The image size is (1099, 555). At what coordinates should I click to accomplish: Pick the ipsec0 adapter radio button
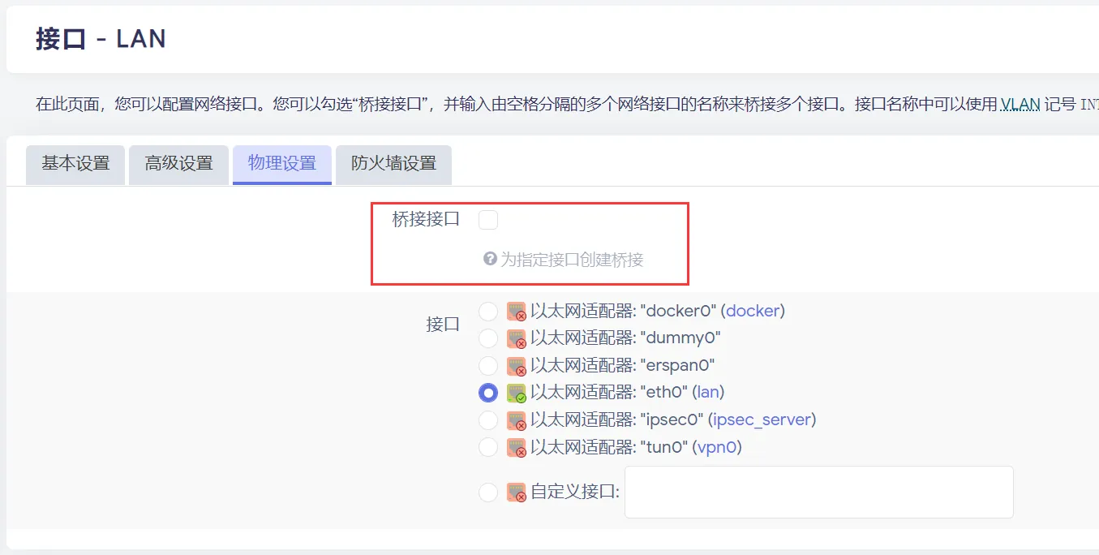488,420
